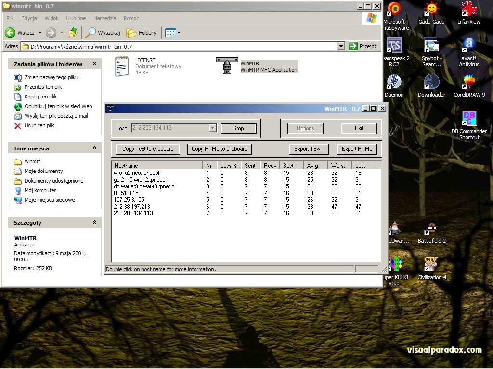Open Gadu-Gadu desktop icon

tap(431, 10)
